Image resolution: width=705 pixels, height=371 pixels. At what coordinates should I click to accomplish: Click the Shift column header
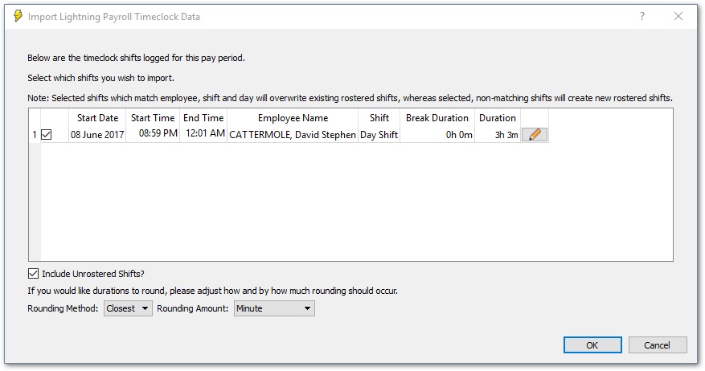(x=379, y=118)
